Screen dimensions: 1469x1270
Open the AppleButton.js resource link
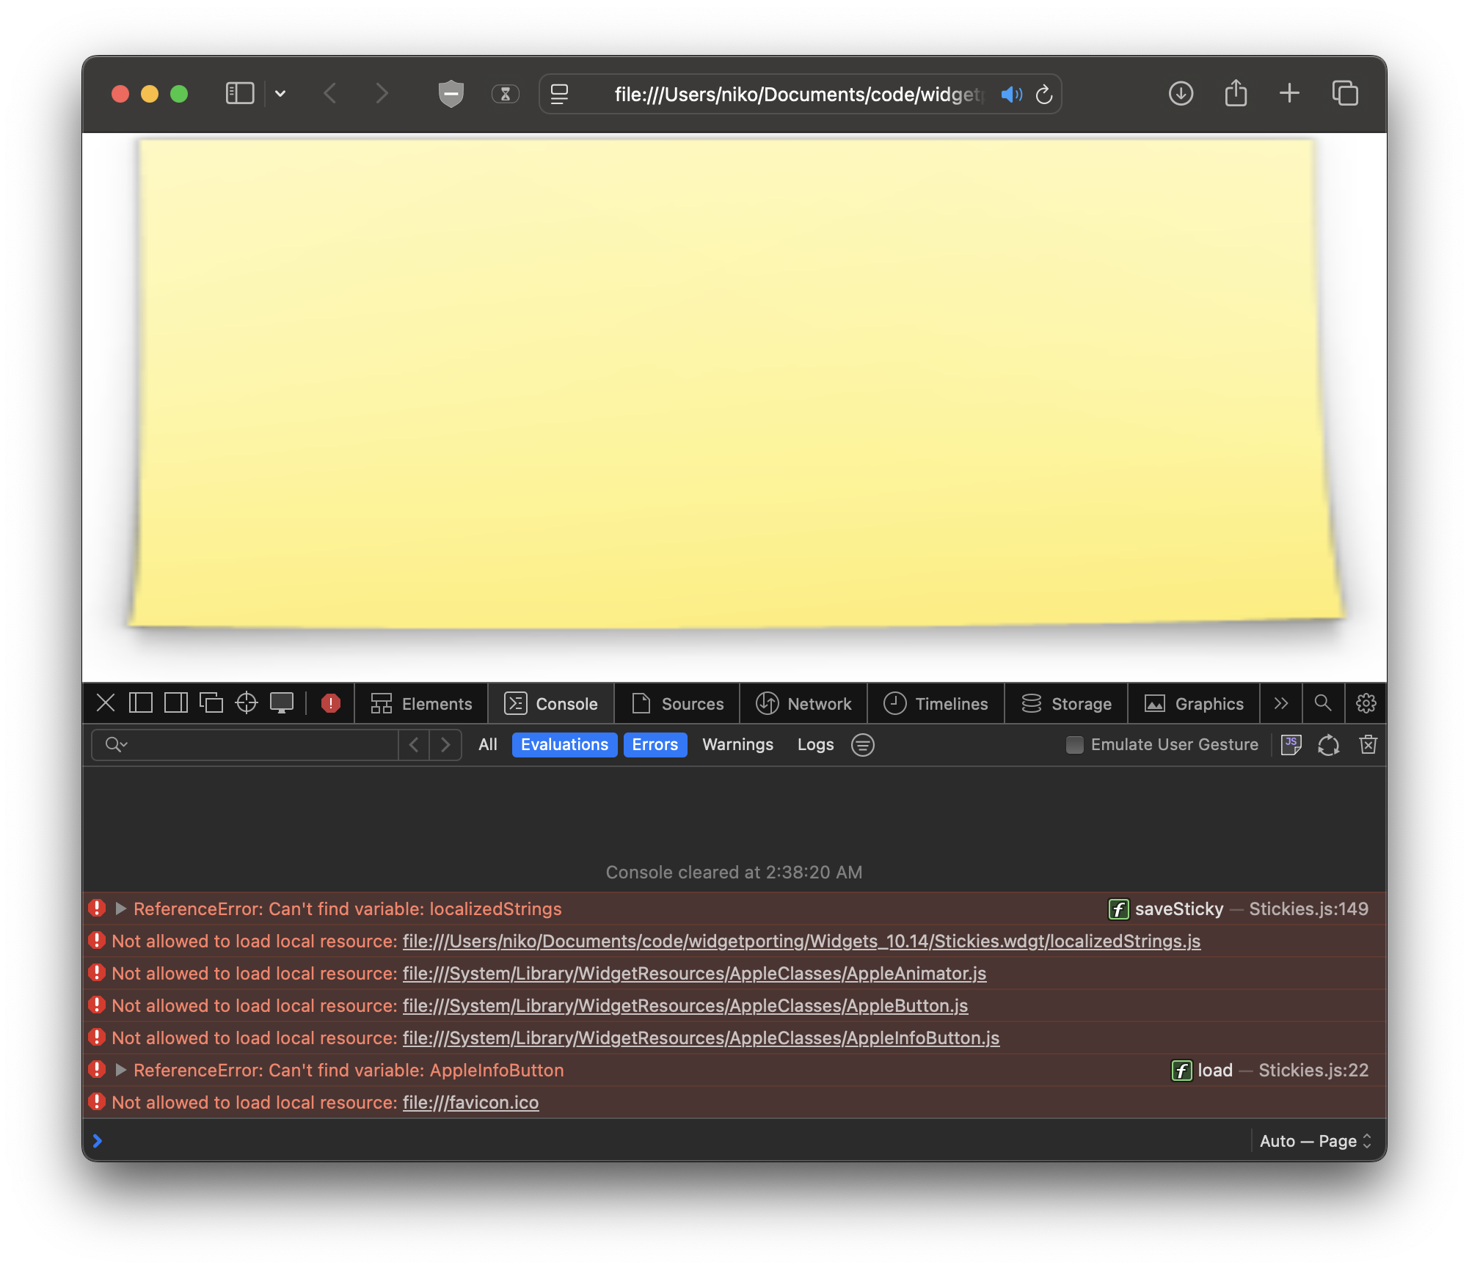685,1006
